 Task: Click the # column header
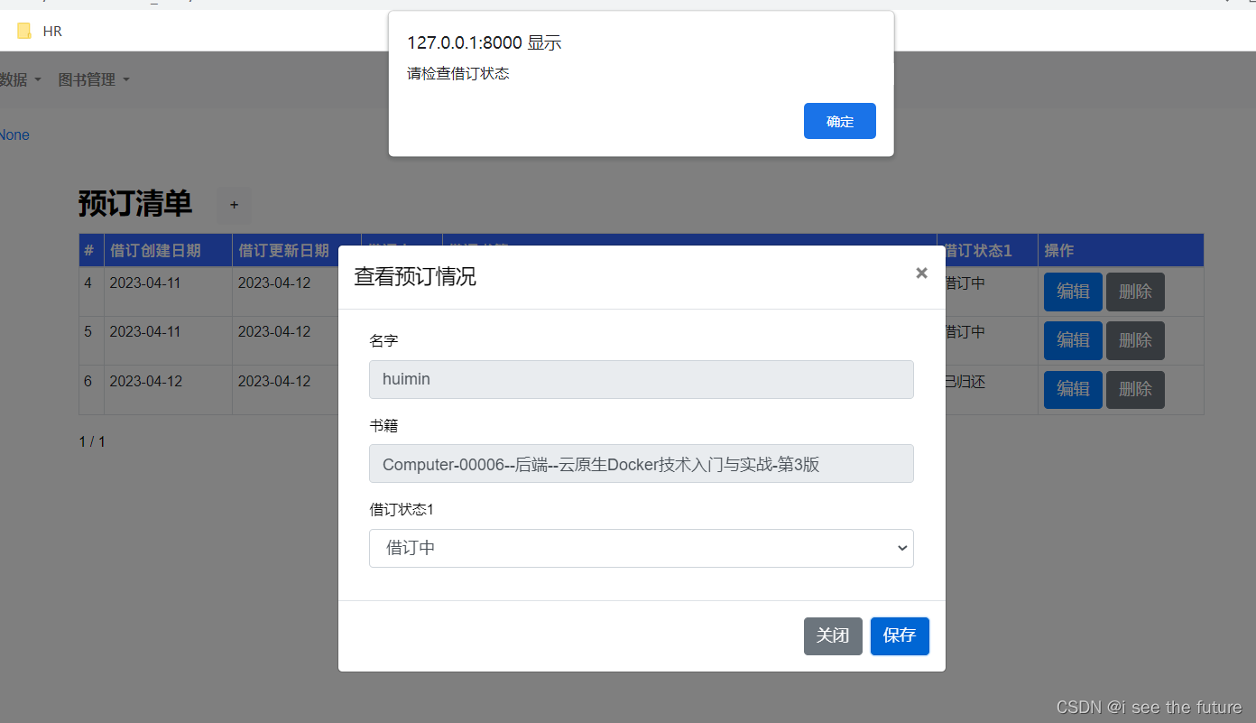coord(89,251)
